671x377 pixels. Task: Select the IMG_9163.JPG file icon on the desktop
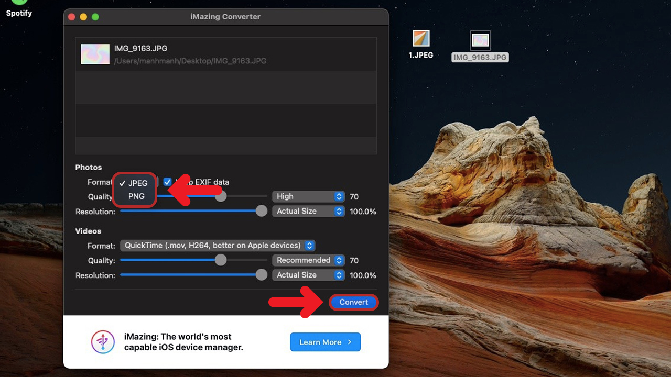click(480, 40)
